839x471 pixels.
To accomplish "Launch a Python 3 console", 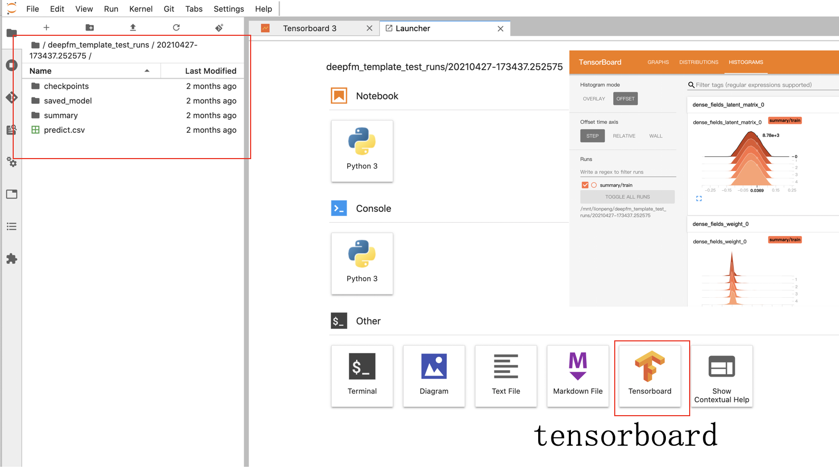I will (x=362, y=263).
